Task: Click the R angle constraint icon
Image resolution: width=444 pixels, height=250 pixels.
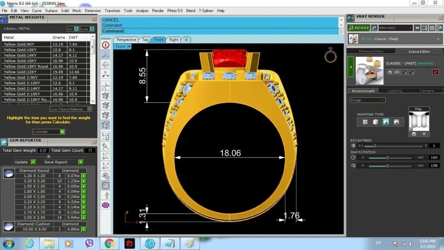Action: (106, 166)
